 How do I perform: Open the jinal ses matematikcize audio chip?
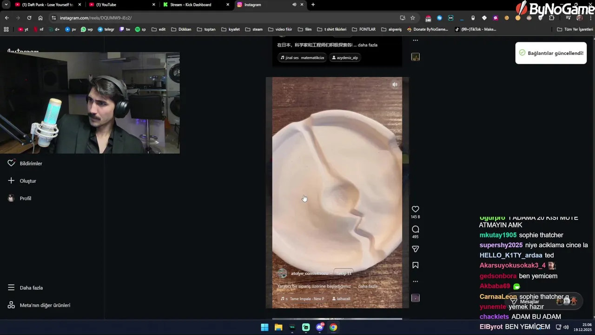[302, 58]
